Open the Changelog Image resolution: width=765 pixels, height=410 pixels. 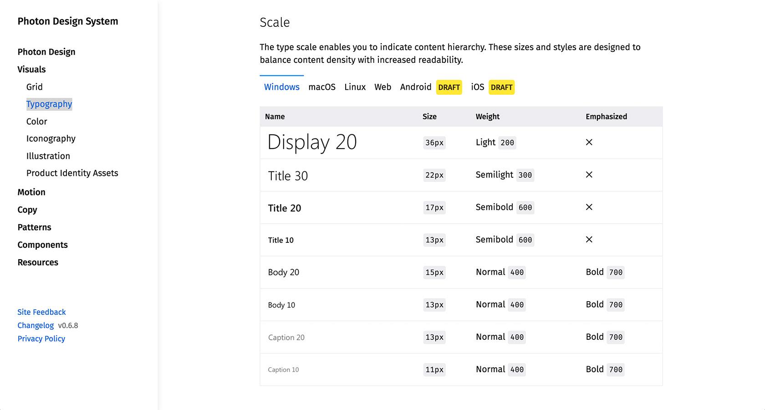click(36, 325)
